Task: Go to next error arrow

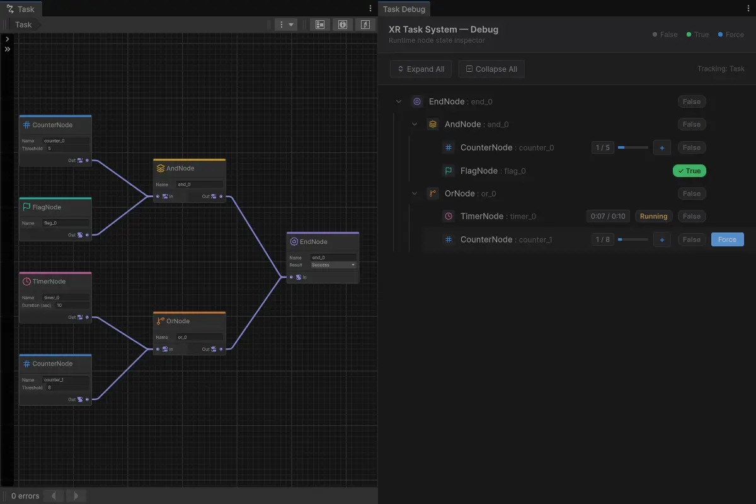Action: point(76,496)
